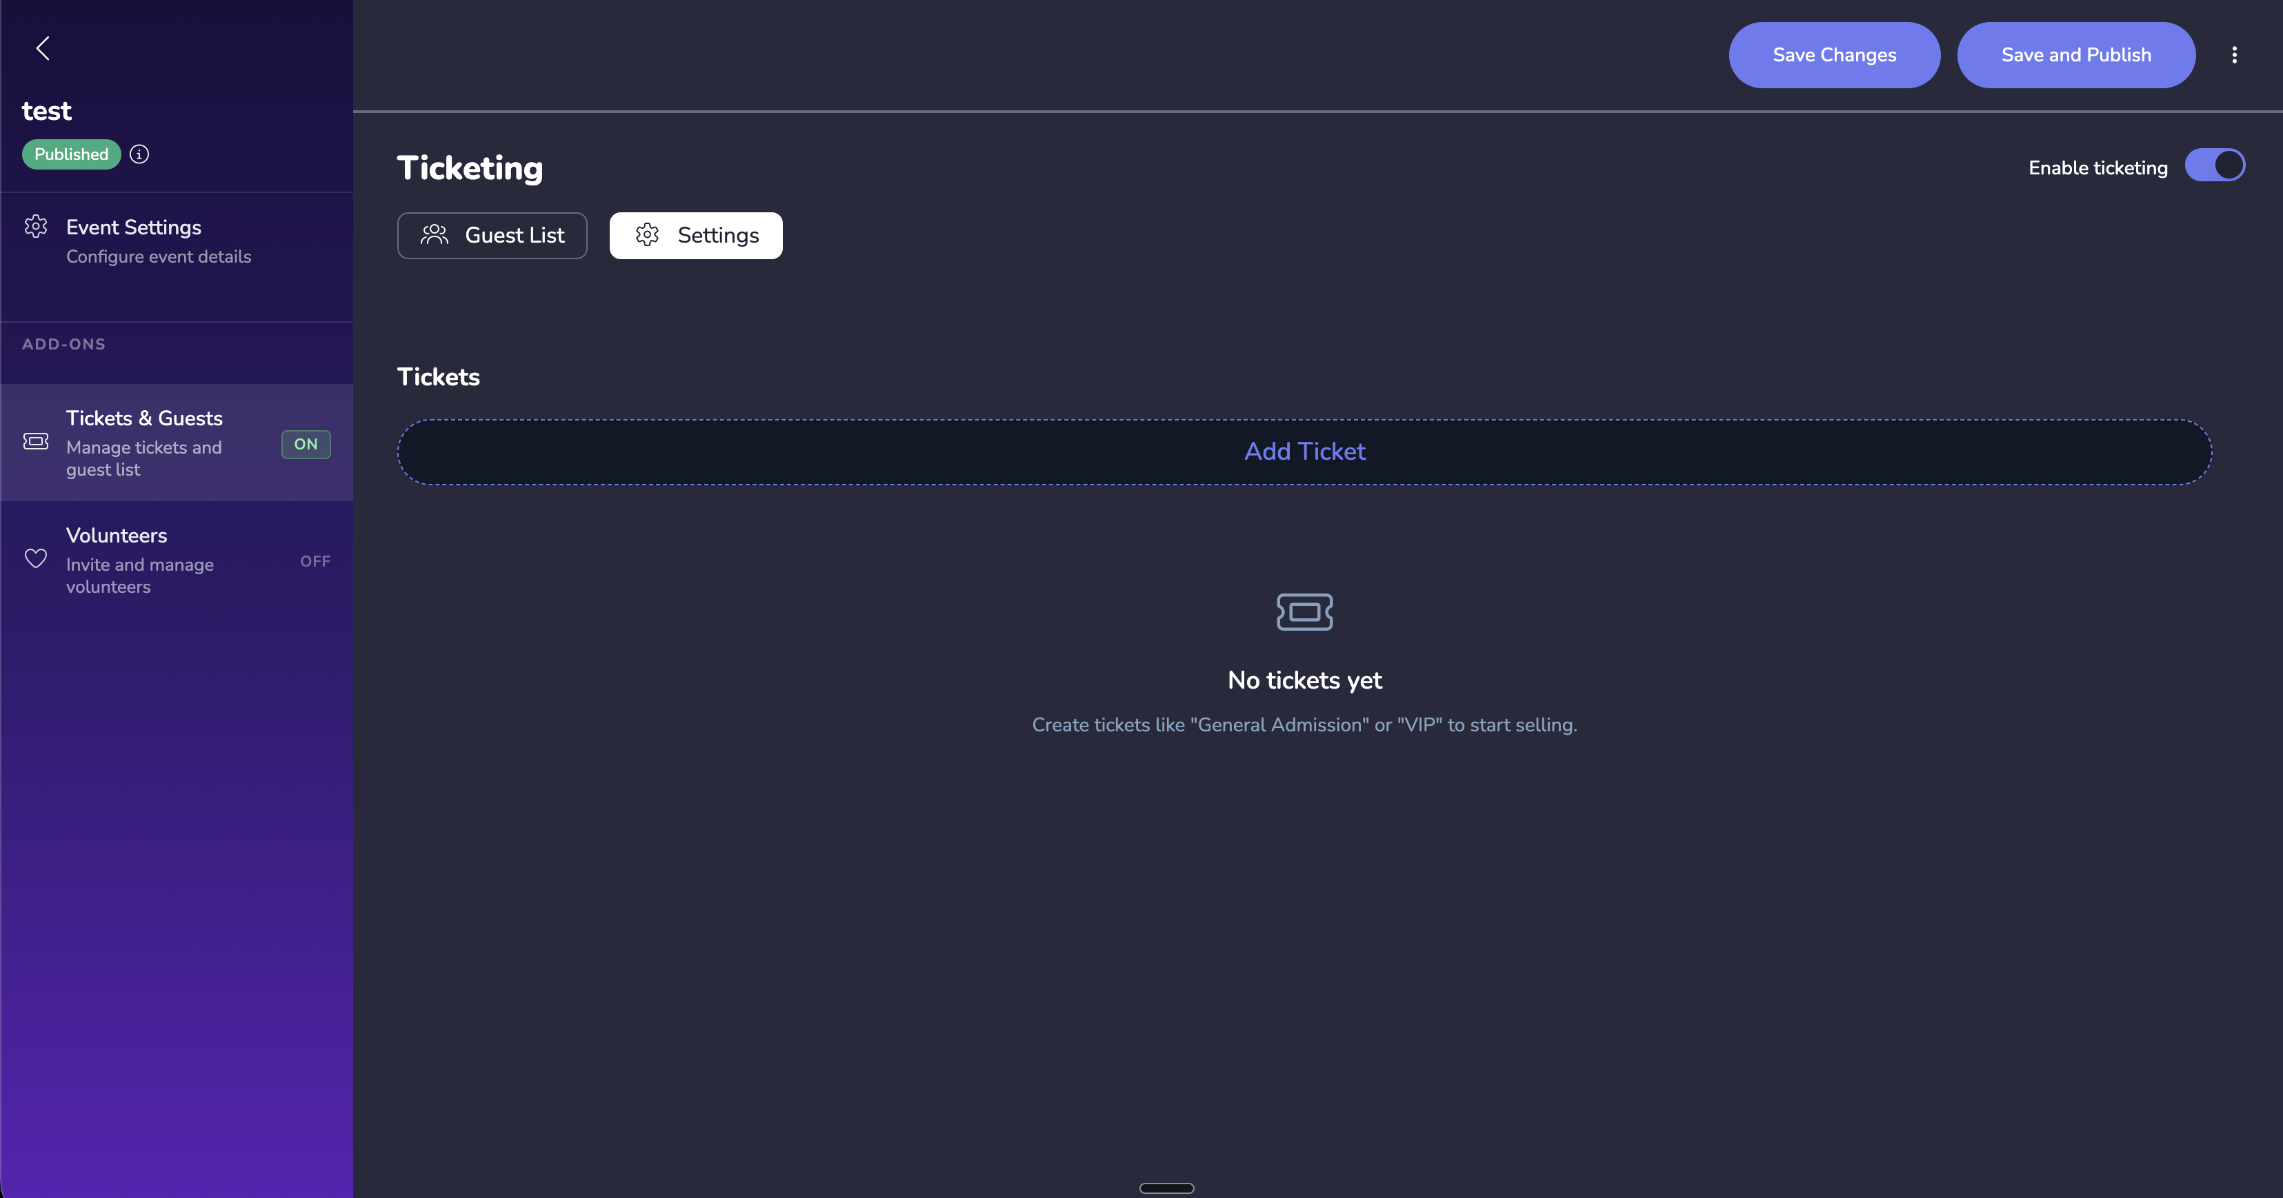Click the gear icon in the Settings tab
The image size is (2283, 1198).
click(648, 234)
